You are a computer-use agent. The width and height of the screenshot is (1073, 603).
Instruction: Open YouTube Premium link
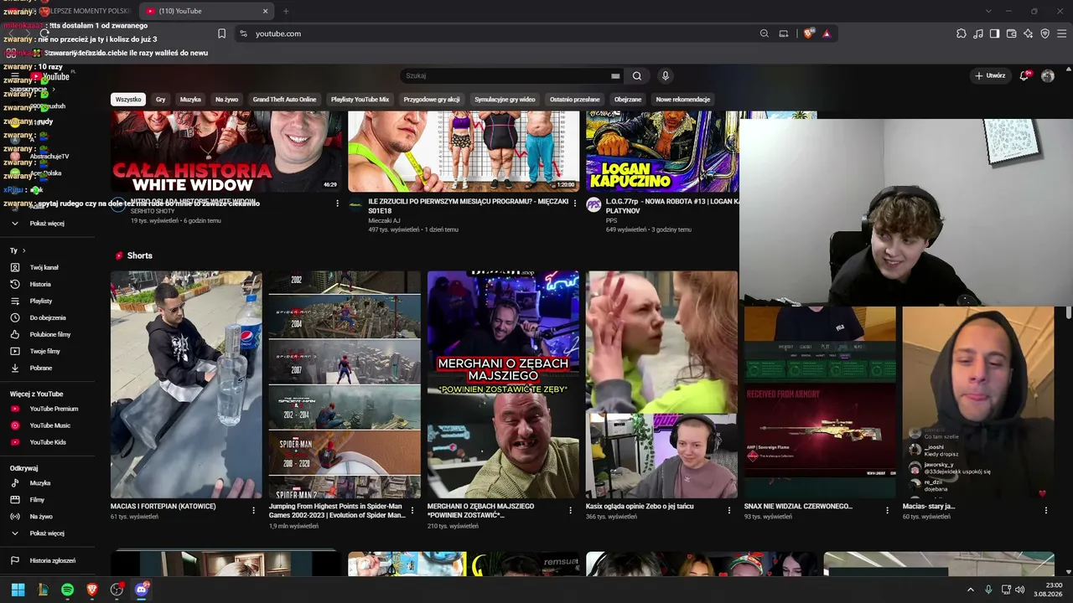pyautogui.click(x=47, y=410)
